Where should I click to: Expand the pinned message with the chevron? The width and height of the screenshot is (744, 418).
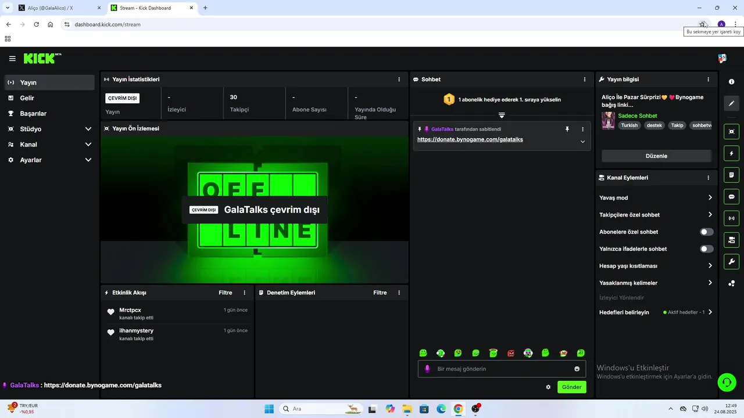tap(582, 142)
